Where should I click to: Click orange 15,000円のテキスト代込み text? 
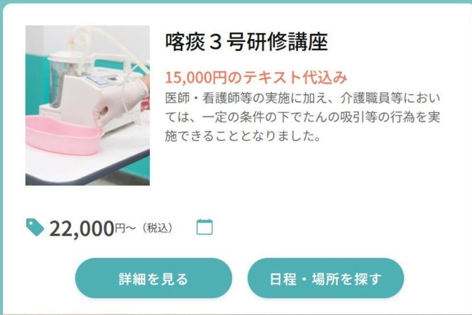coord(256,77)
